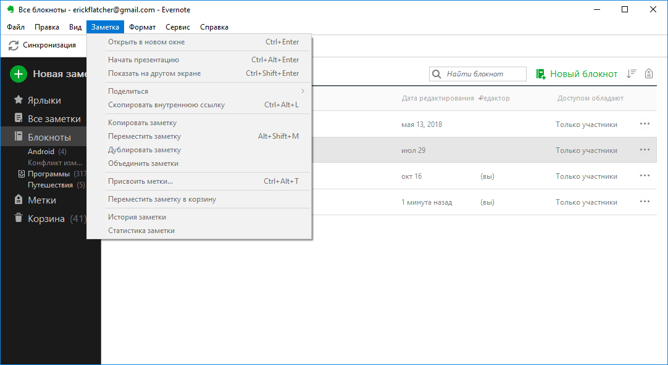The image size is (668, 365).
Task: Click the Synchronization refresh icon
Action: pyautogui.click(x=14, y=45)
